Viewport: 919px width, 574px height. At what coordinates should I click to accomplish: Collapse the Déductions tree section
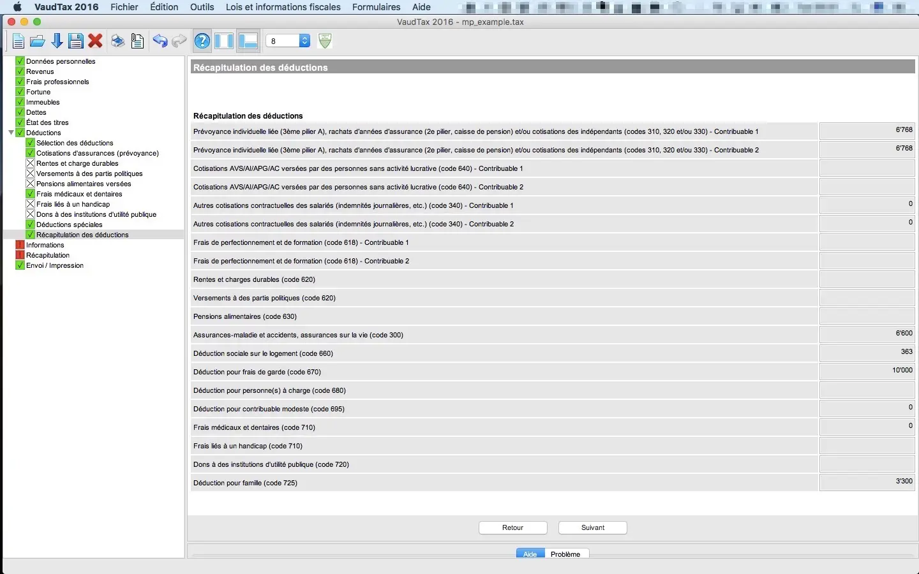[x=11, y=133]
